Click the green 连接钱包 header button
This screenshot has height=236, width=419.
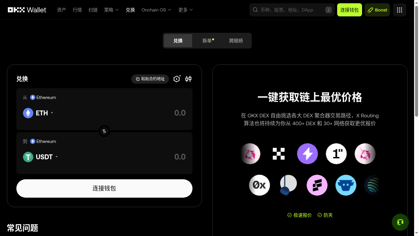coord(350,10)
